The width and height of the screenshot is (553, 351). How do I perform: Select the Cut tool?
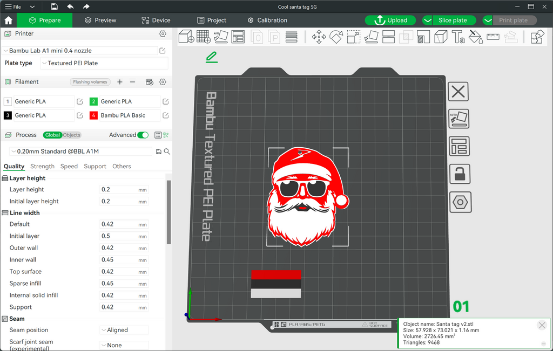[388, 37]
